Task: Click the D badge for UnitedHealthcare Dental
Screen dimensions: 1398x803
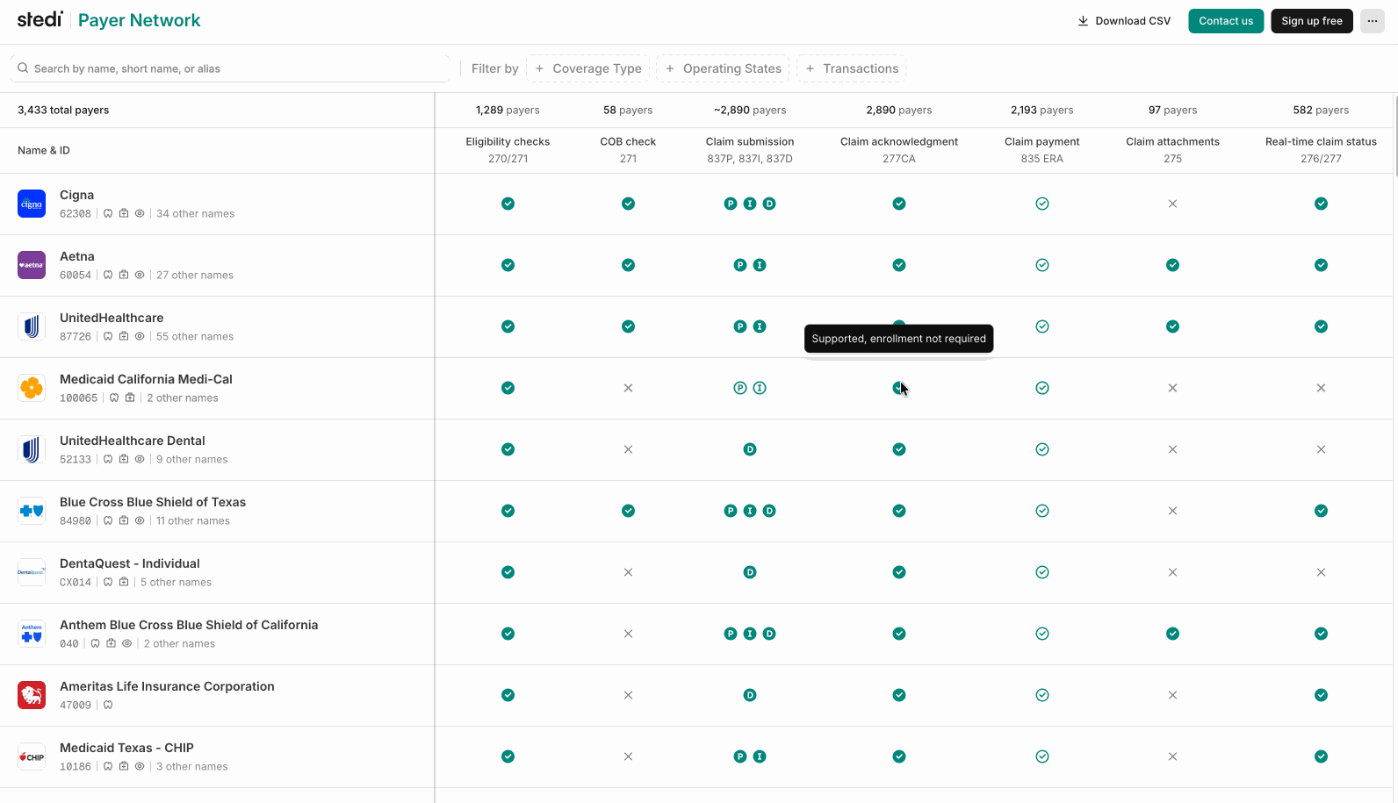Action: (x=750, y=449)
